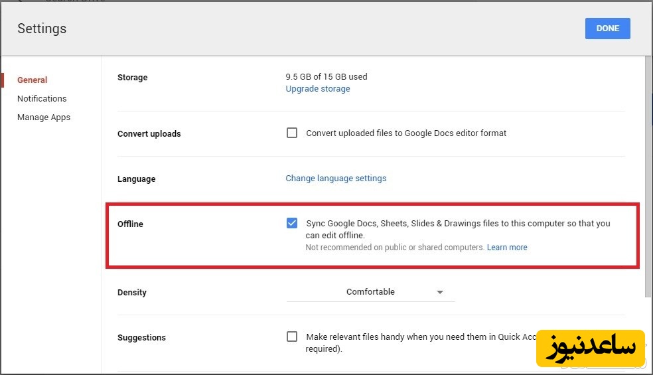Switch to the Manage Apps tab

(44, 117)
